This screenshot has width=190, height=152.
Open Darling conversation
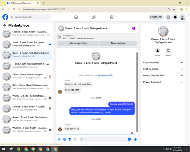pyautogui.click(x=27, y=108)
